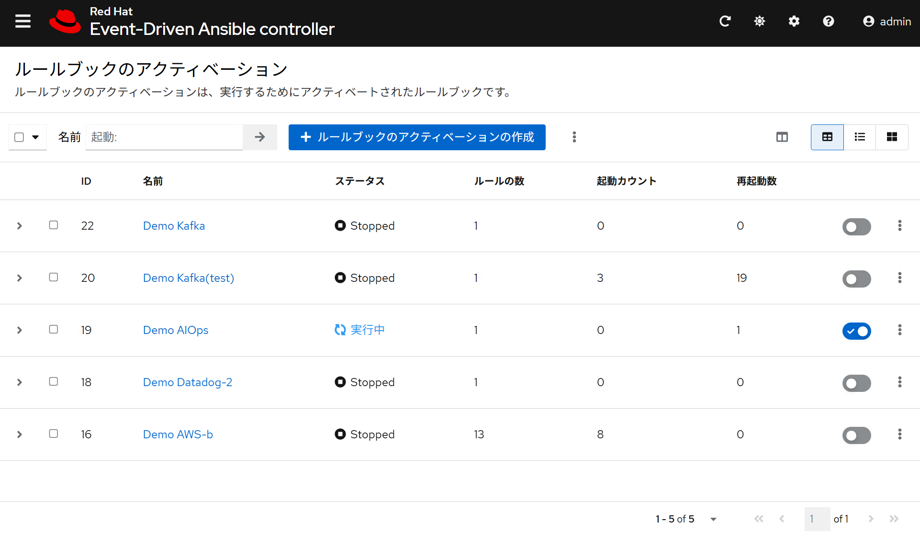Open the manage columns icon
This screenshot has width=920, height=534.
(x=782, y=137)
